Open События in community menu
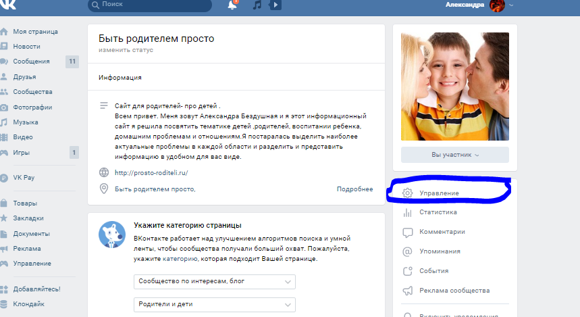The width and height of the screenshot is (580, 317). click(434, 271)
